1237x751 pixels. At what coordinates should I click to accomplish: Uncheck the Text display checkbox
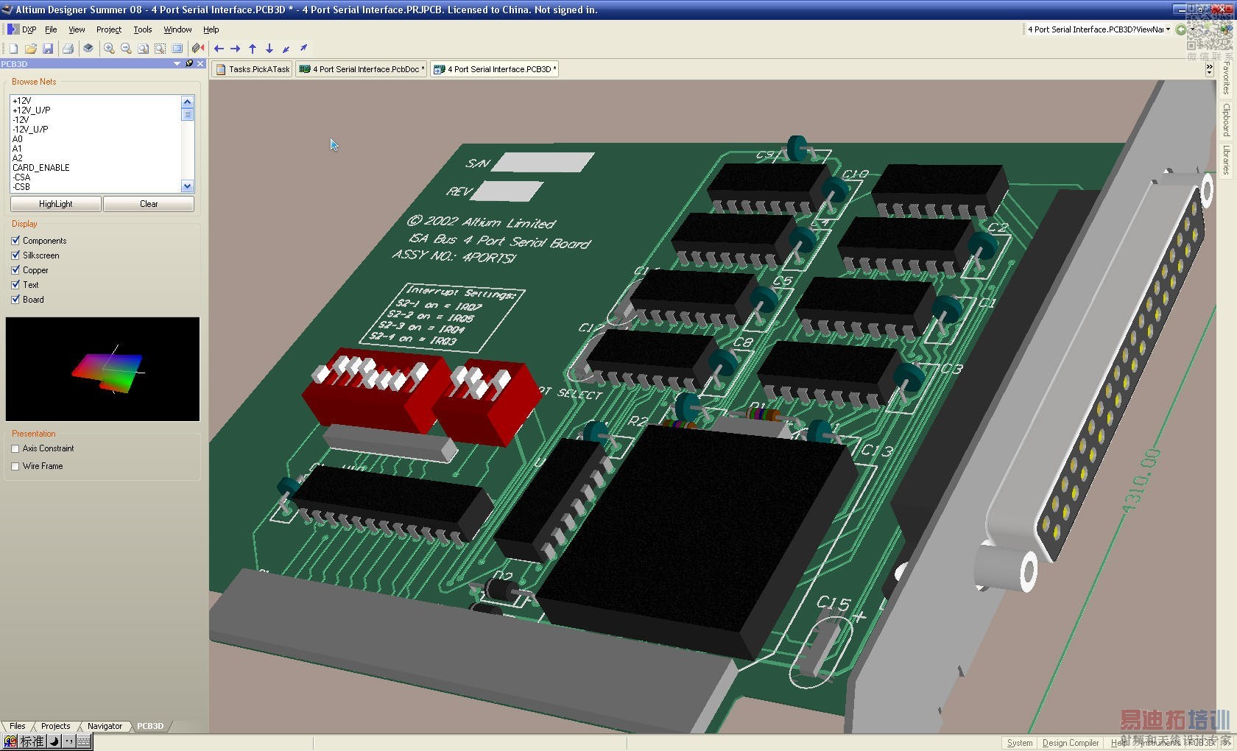15,285
